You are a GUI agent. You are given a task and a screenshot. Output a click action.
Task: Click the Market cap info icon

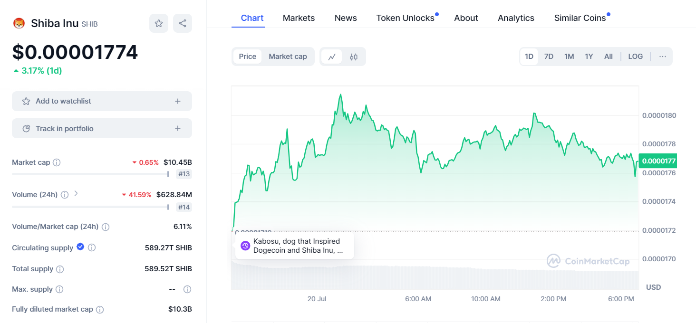click(x=57, y=162)
